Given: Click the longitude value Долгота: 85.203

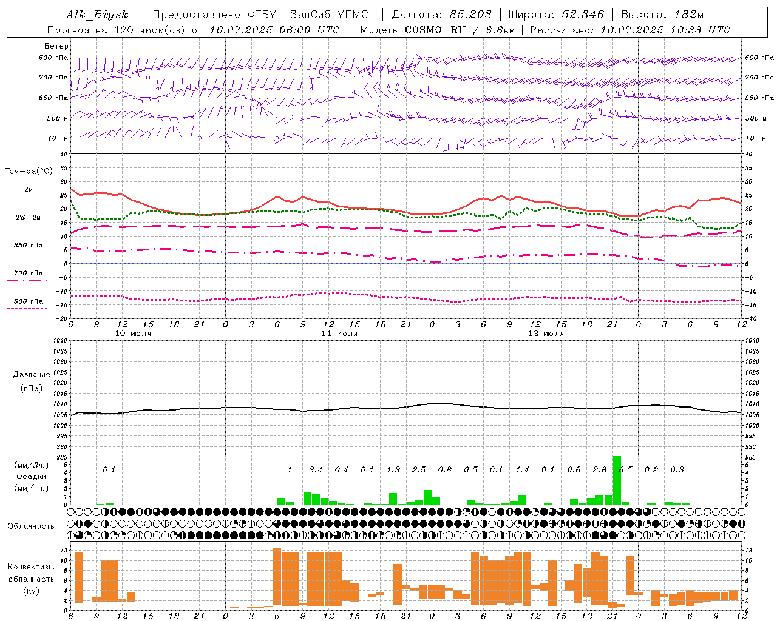Looking at the screenshot, I should coord(442,15).
